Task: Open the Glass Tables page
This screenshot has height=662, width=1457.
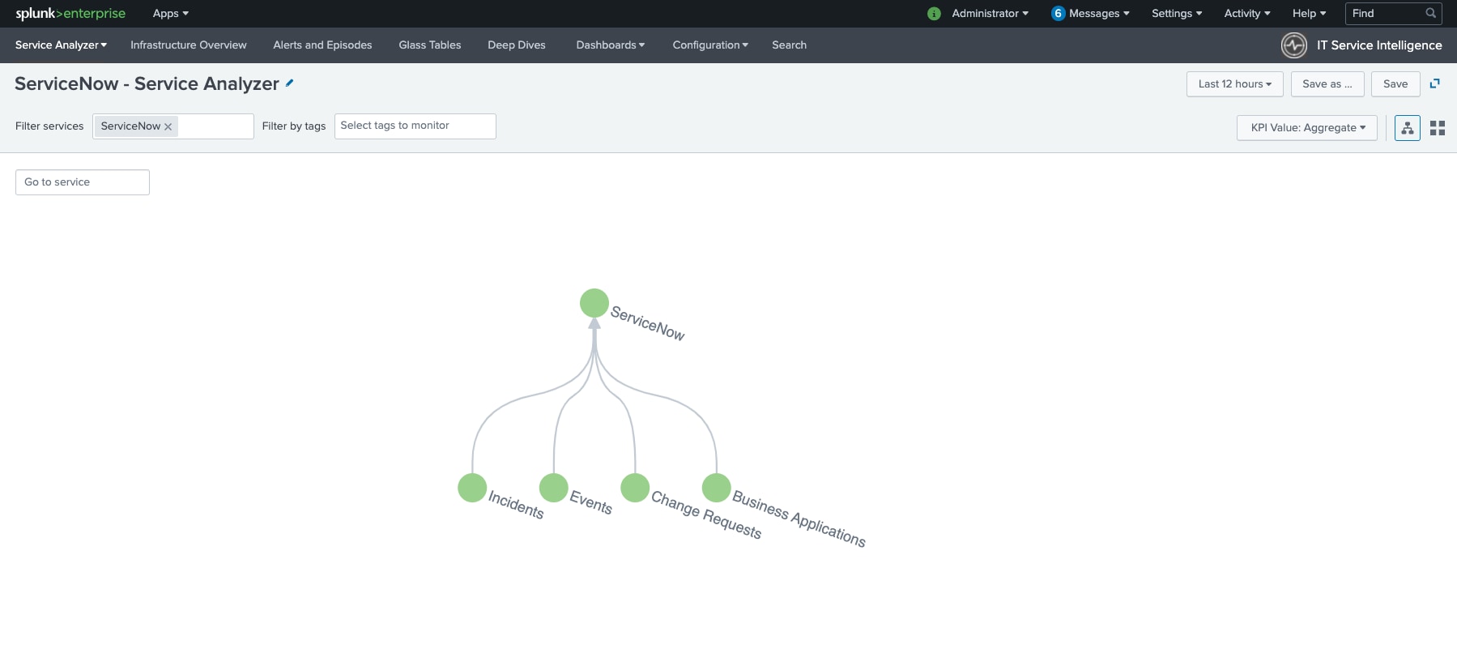Action: click(x=430, y=45)
